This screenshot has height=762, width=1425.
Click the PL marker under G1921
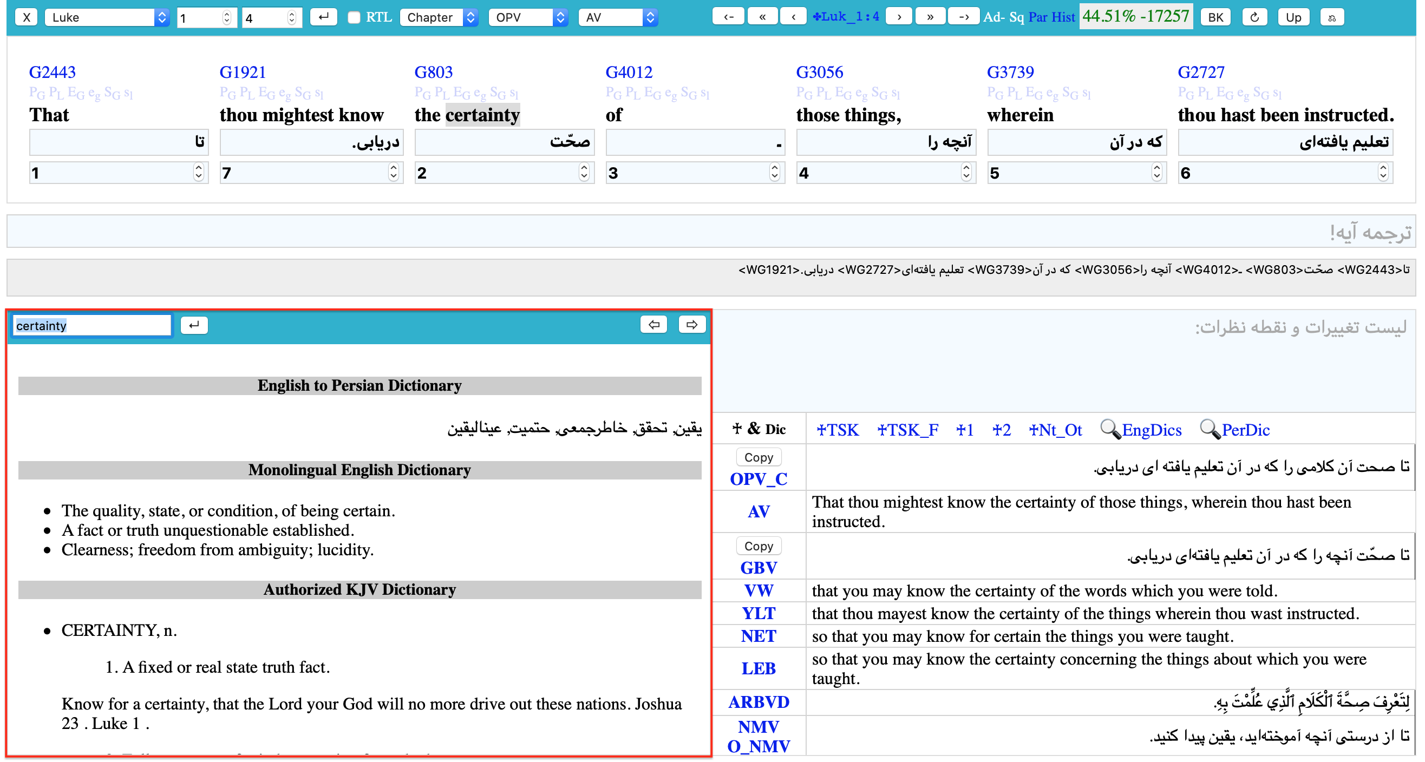tap(247, 93)
